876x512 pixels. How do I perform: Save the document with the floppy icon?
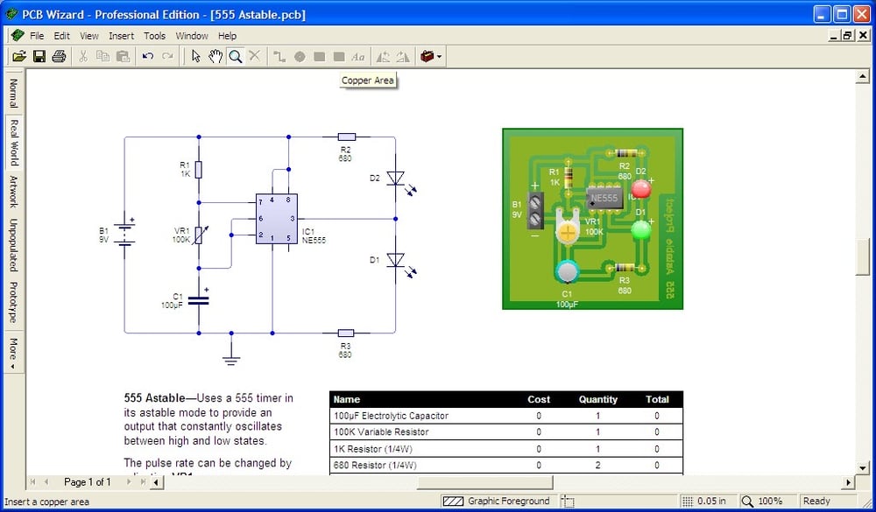pos(39,56)
